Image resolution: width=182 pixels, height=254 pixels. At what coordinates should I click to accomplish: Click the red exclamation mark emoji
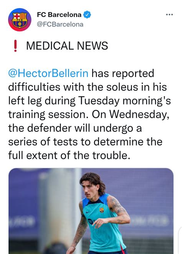[15, 46]
